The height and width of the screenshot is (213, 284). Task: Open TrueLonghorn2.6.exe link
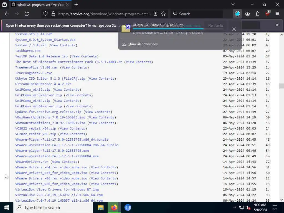(34, 73)
